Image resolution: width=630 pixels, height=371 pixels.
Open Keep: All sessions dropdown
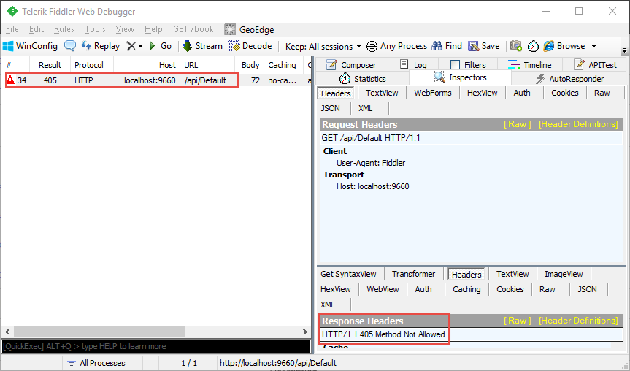[x=323, y=46]
